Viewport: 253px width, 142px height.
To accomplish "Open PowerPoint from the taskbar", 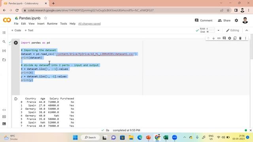I will click(149, 138).
